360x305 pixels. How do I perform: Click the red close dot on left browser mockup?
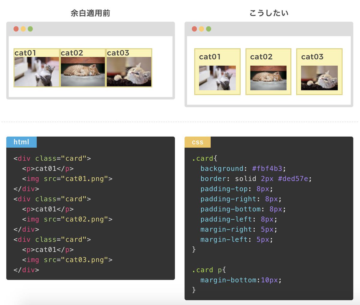coord(16,29)
